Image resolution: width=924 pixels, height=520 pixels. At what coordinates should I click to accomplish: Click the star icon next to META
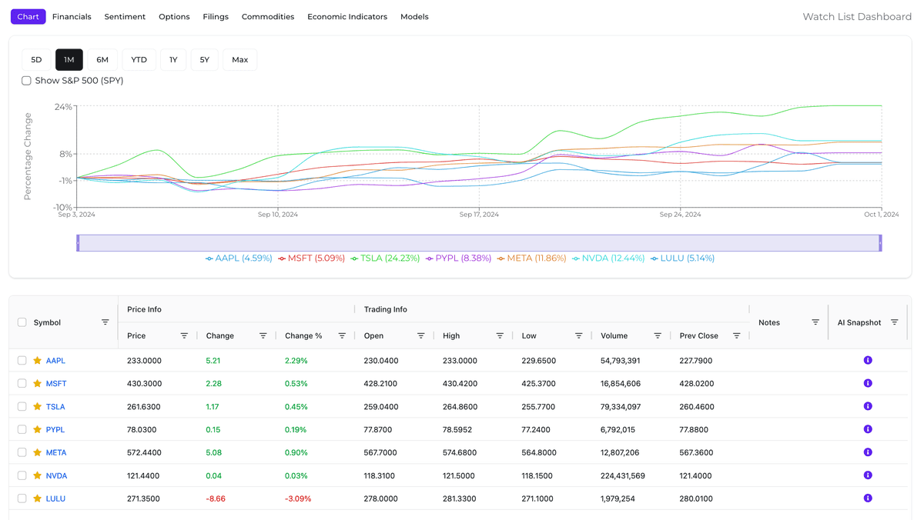(37, 452)
